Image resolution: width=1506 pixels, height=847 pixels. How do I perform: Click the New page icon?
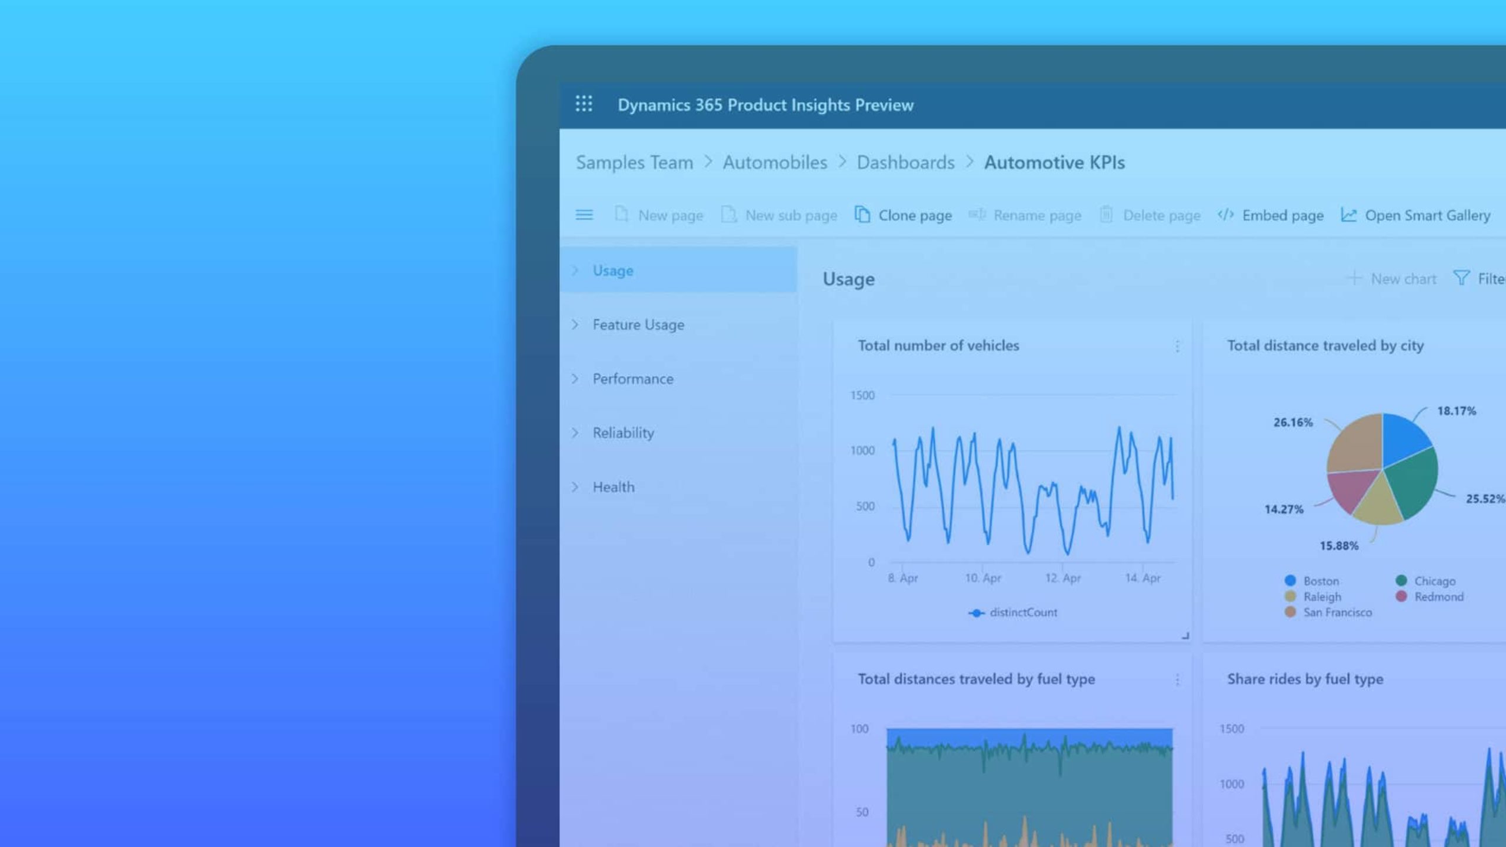pos(621,215)
